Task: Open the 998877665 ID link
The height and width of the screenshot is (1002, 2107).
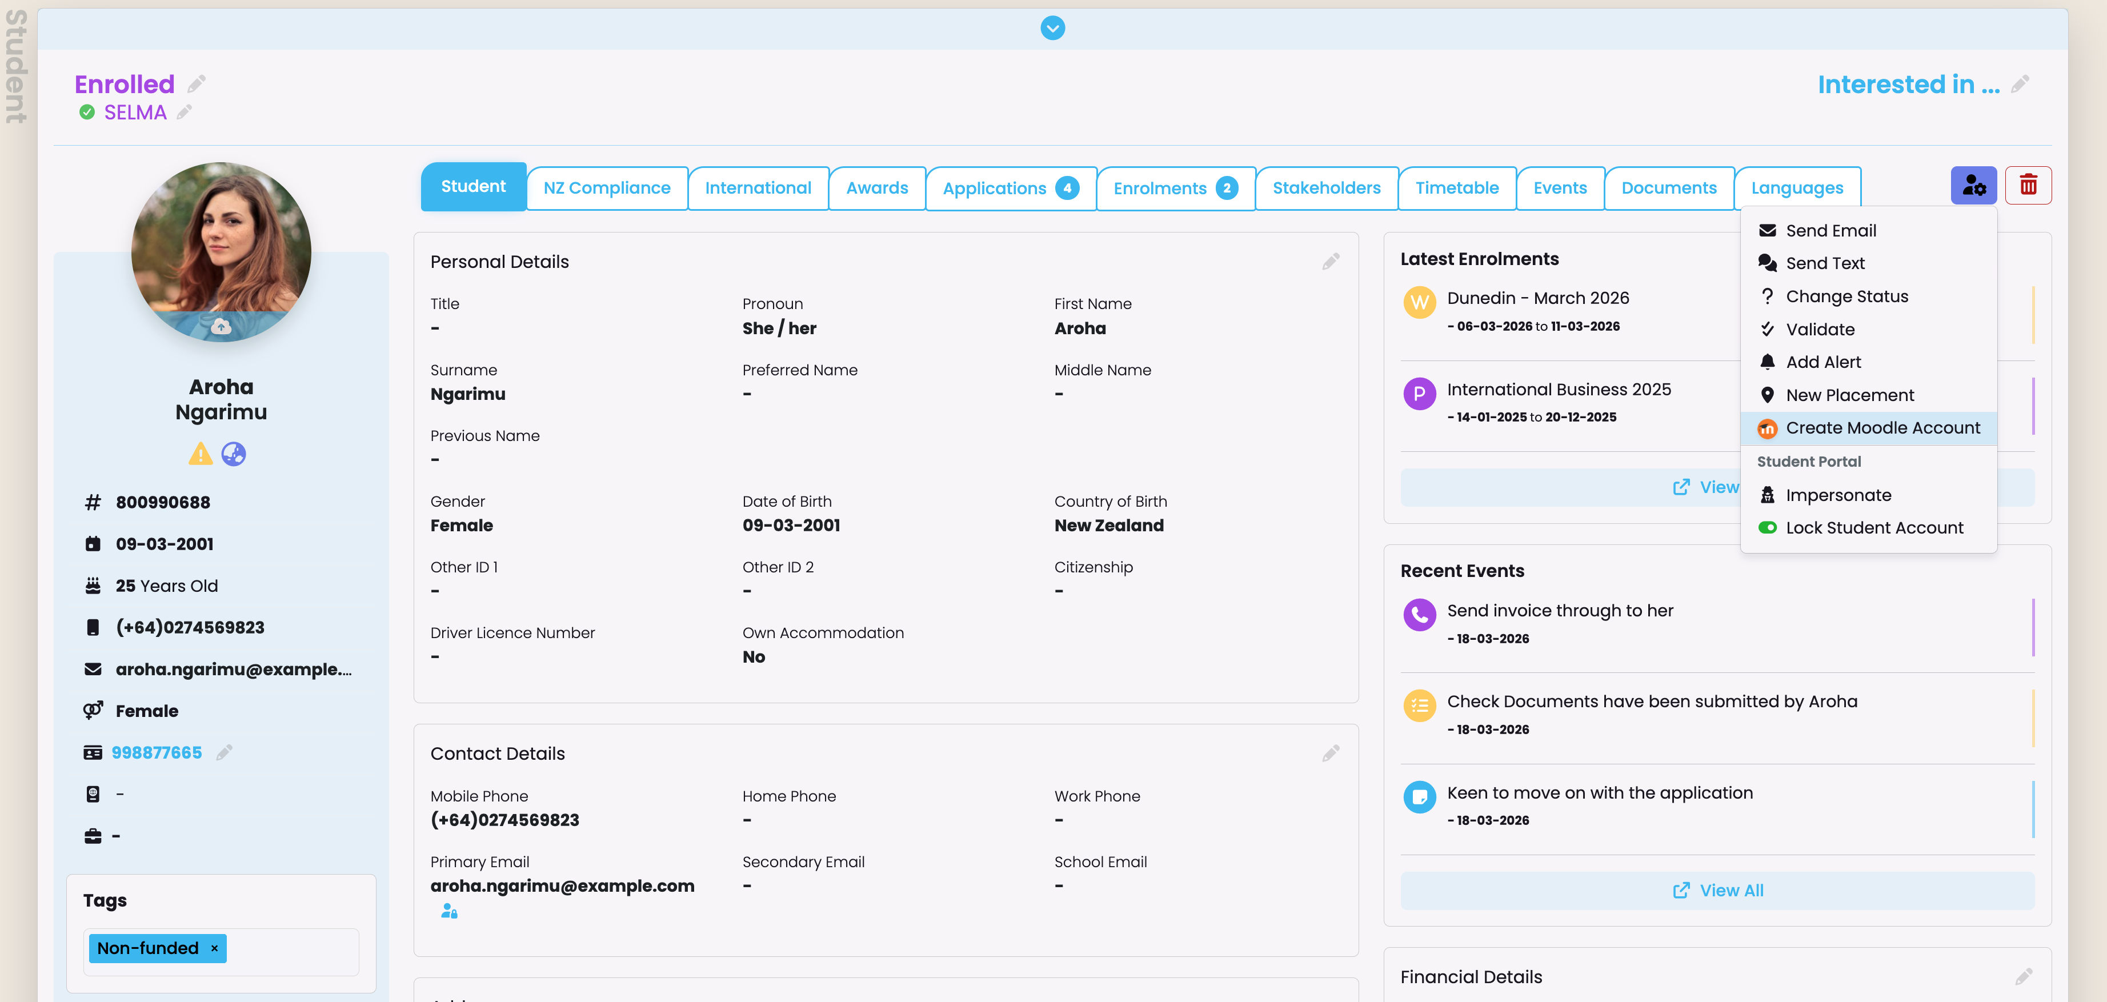Action: coord(156,752)
